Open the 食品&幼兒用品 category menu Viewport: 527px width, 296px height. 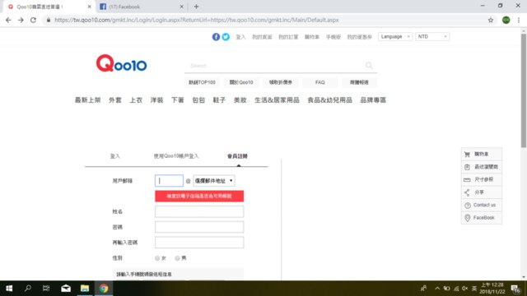329,100
